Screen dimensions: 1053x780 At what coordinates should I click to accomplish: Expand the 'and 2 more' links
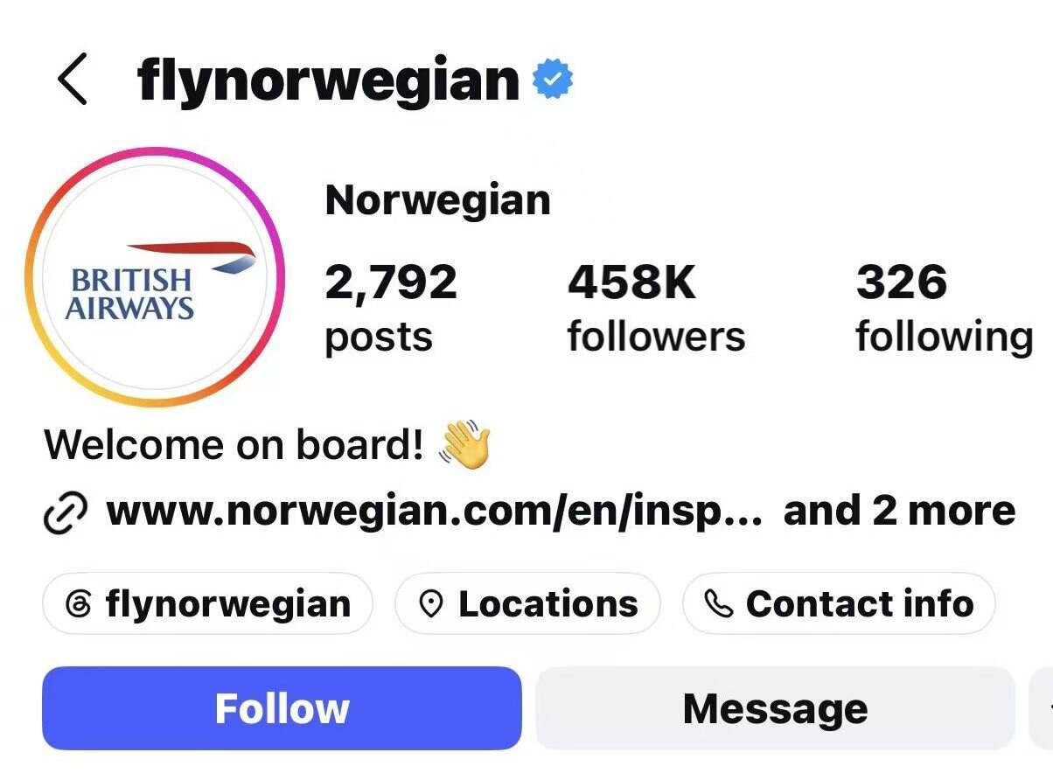[x=900, y=512]
